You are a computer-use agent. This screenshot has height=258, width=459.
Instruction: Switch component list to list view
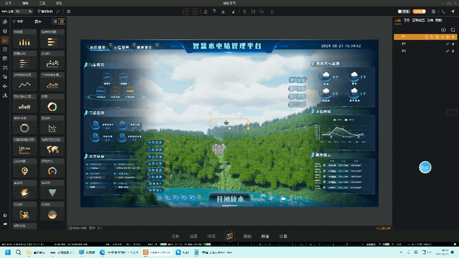click(55, 21)
